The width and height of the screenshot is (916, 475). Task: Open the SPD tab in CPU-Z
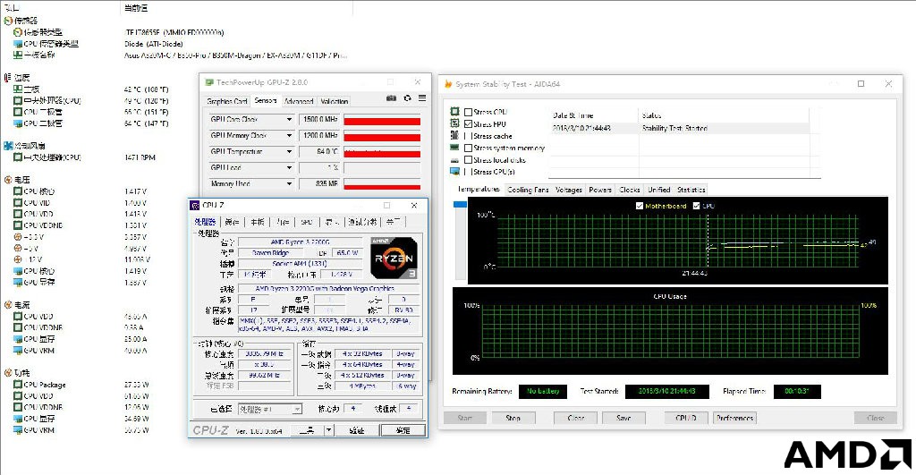(x=306, y=222)
